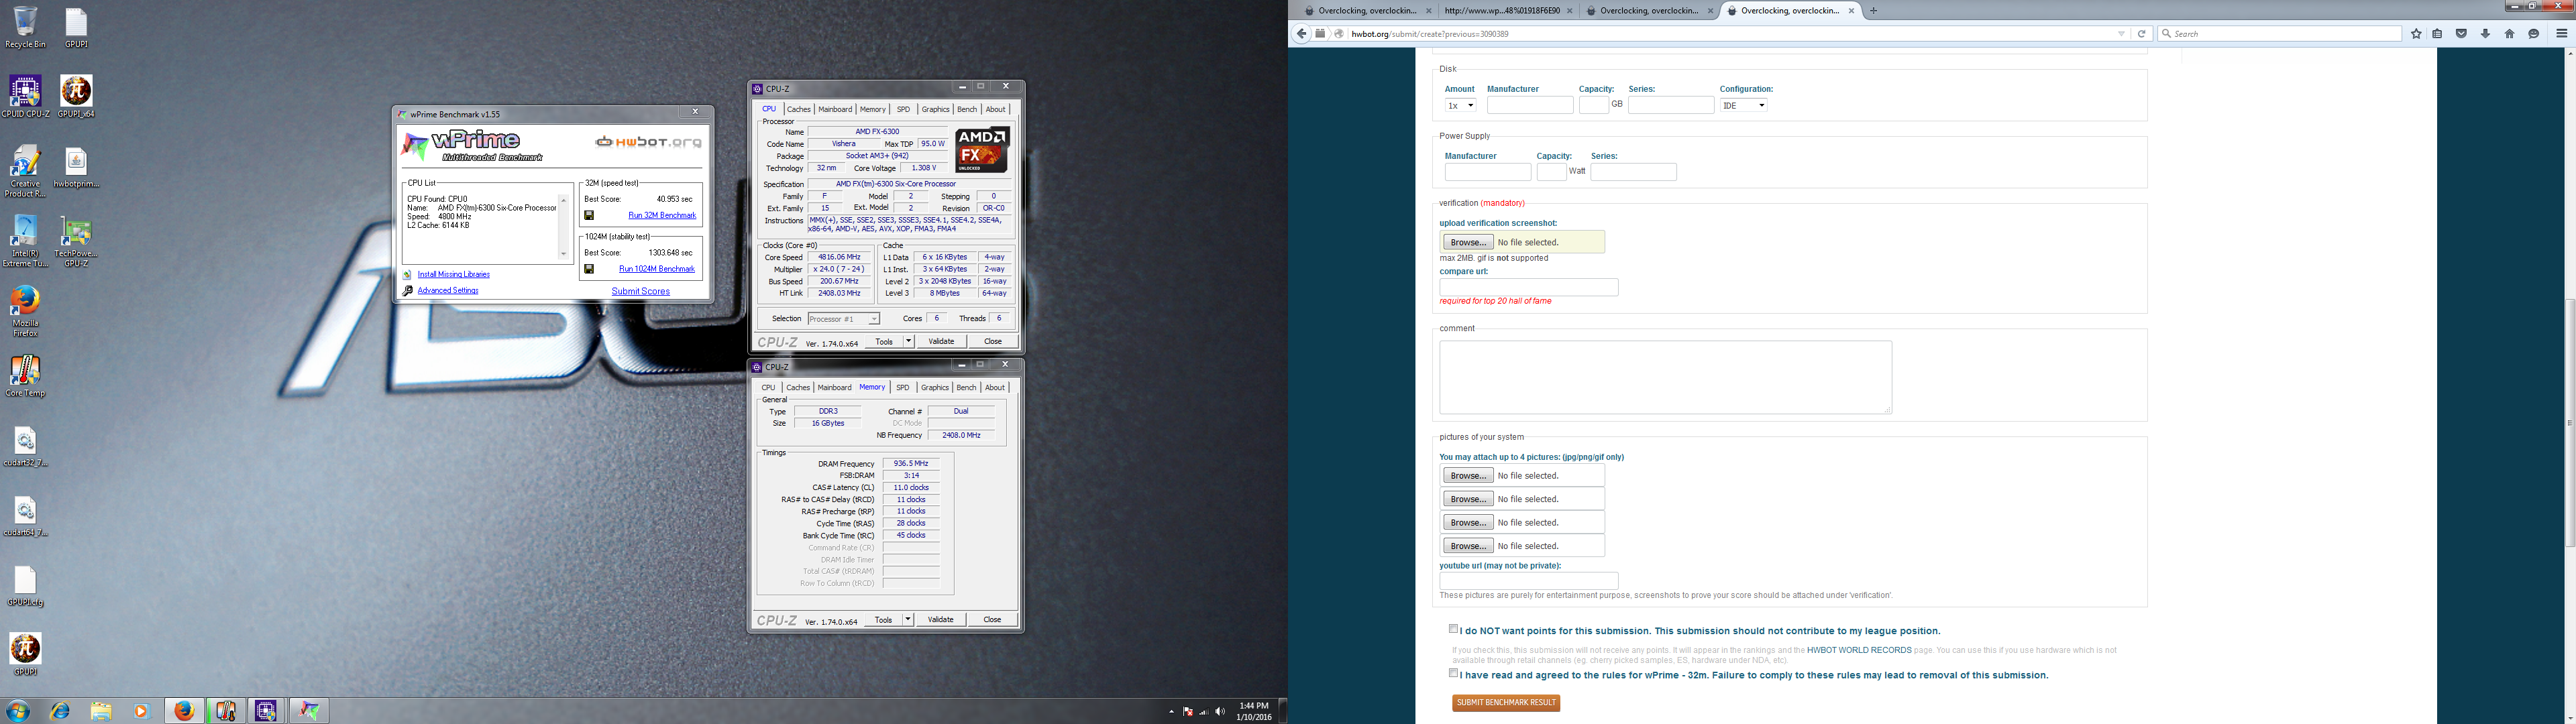
Task: Click the speaker volume tray icon
Action: (1219, 711)
